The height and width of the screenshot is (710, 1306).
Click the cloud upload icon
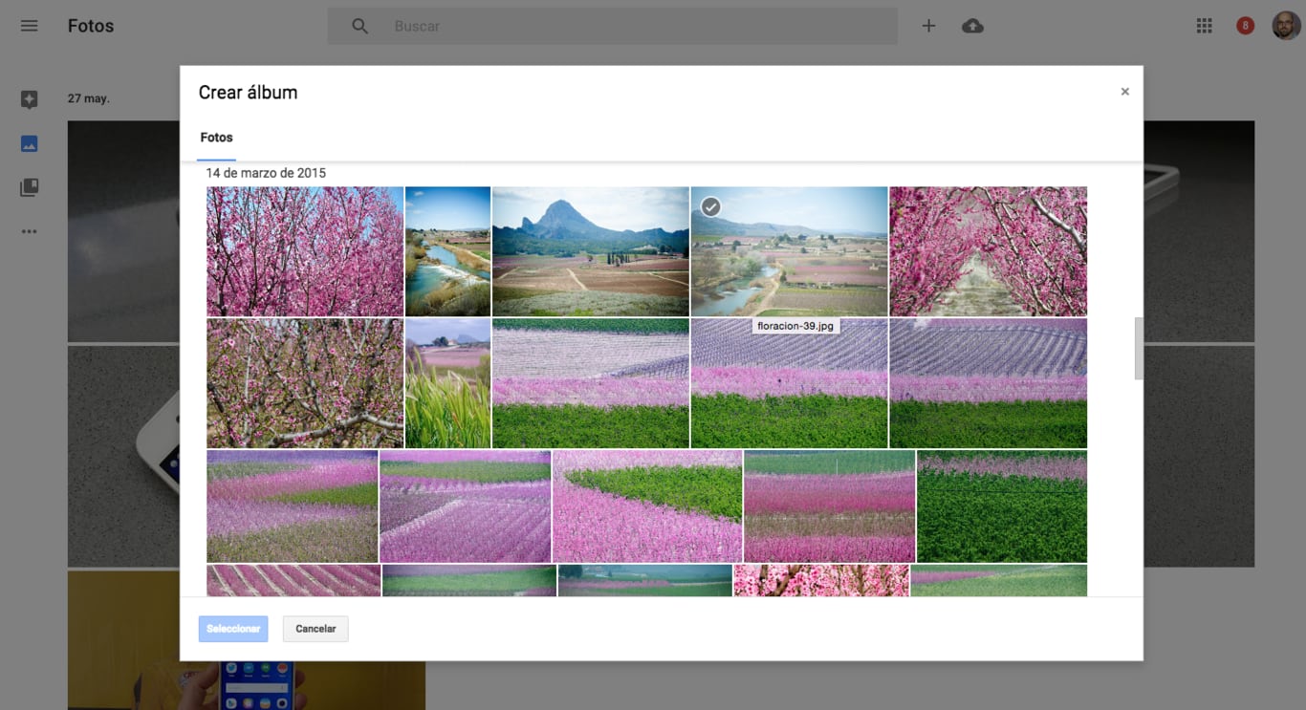pyautogui.click(x=972, y=27)
